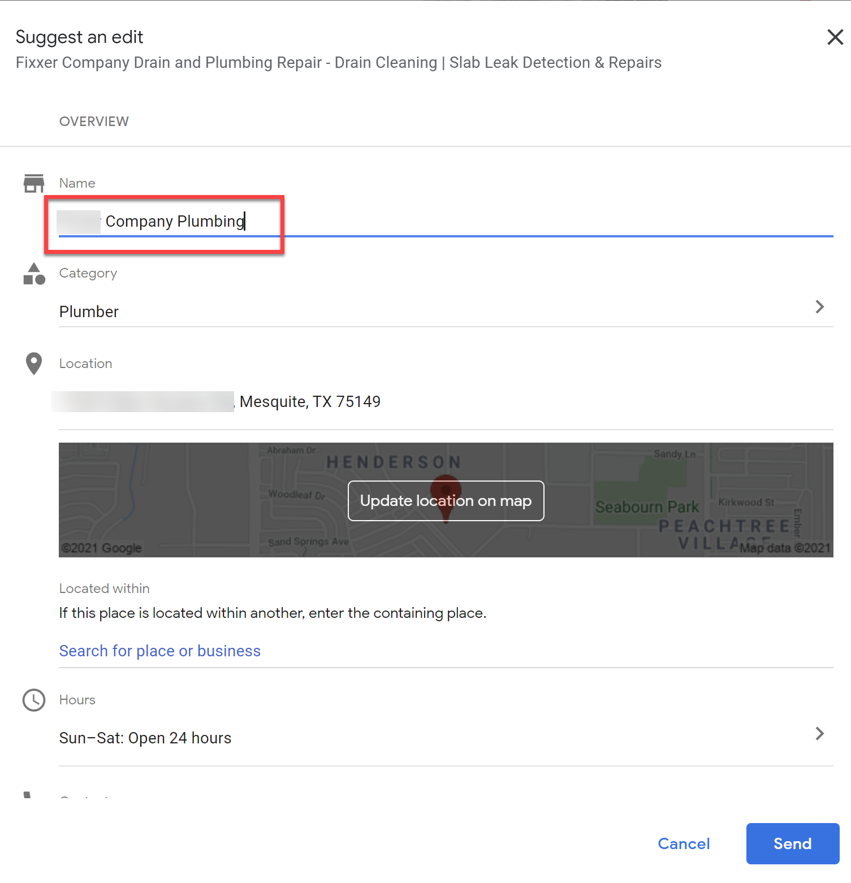Click Cancel to discard the edit

pos(684,843)
